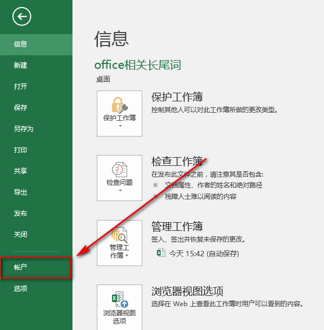Click the Manage Workbook magnifier icon
This screenshot has width=324, height=330.
coord(120,235)
